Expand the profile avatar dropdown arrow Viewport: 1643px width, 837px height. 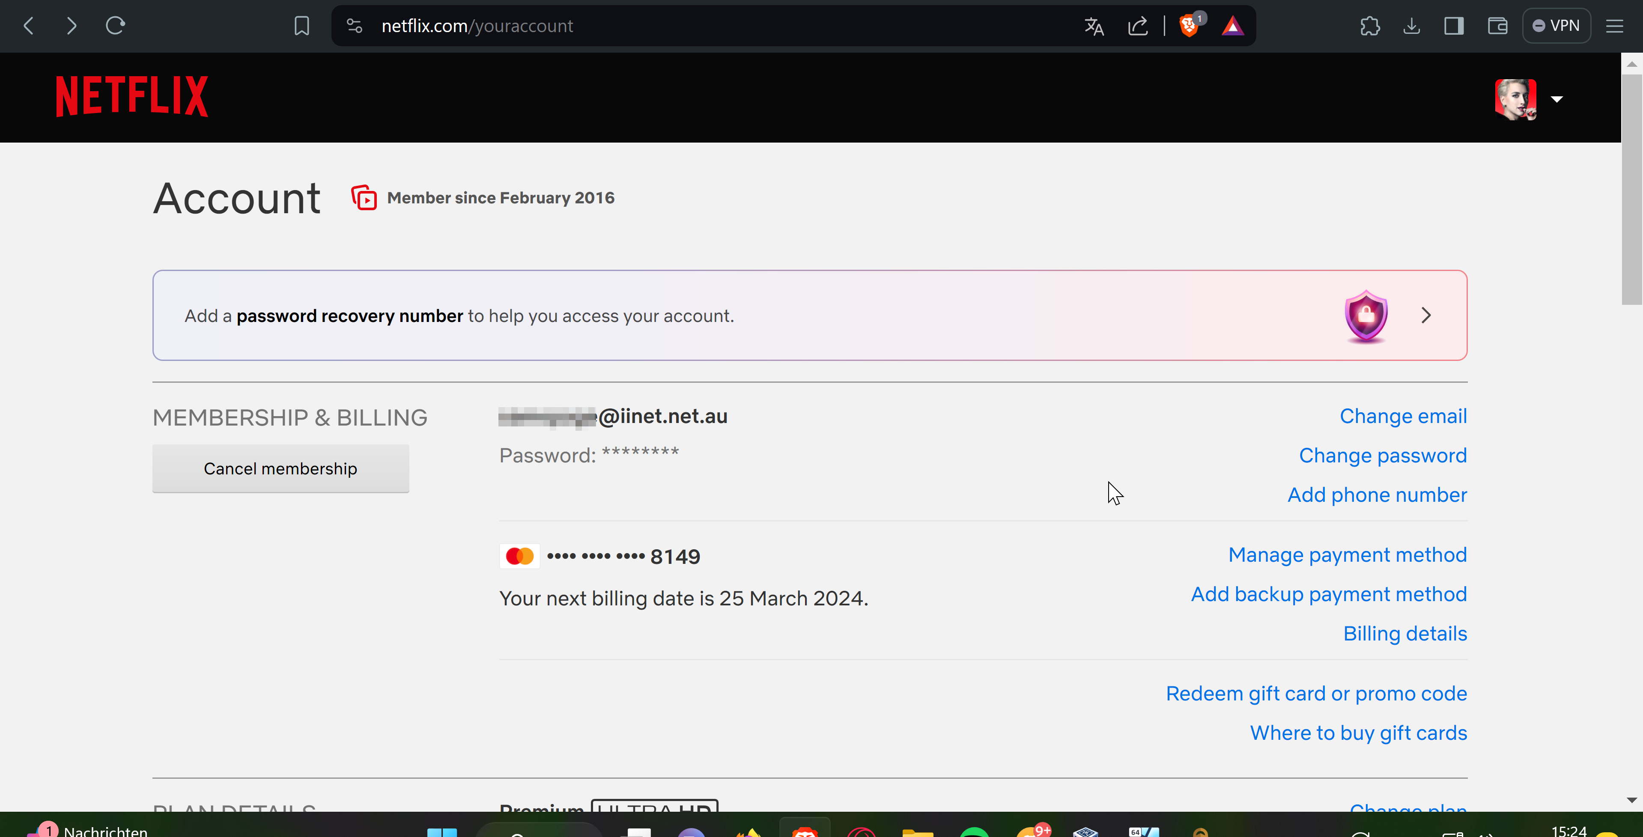click(1557, 99)
